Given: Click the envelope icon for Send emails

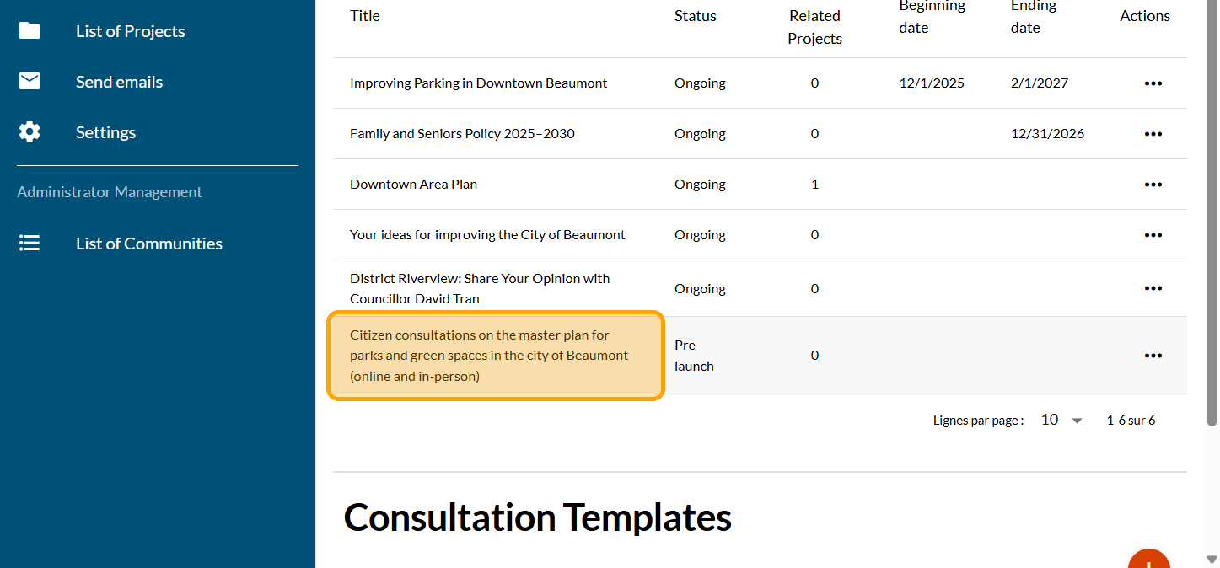Looking at the screenshot, I should coord(30,82).
